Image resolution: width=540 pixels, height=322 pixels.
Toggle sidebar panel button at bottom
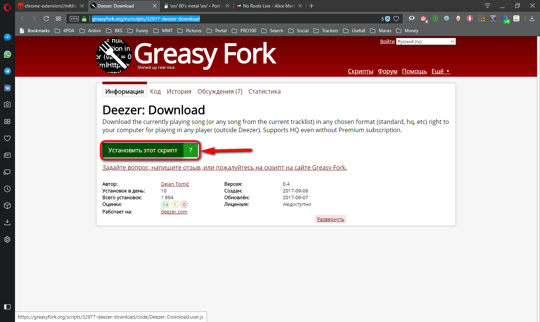pyautogui.click(x=7, y=307)
